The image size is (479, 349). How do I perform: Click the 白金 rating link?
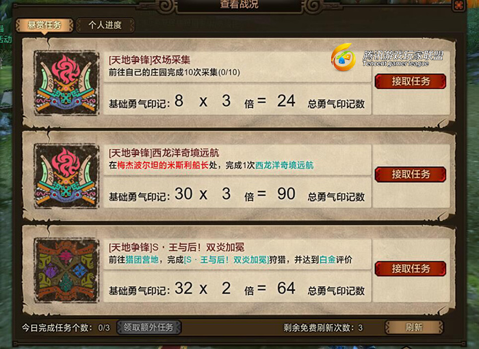(x=327, y=260)
